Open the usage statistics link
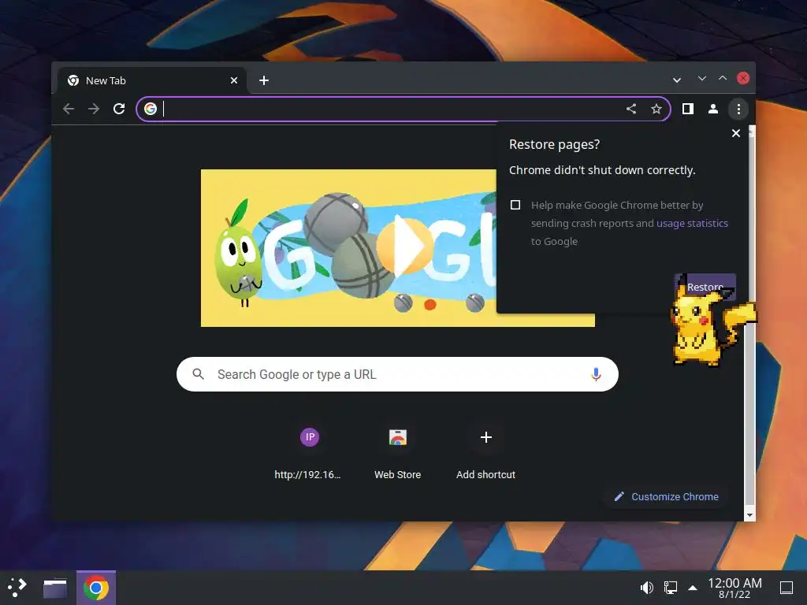Image resolution: width=807 pixels, height=605 pixels. click(692, 223)
